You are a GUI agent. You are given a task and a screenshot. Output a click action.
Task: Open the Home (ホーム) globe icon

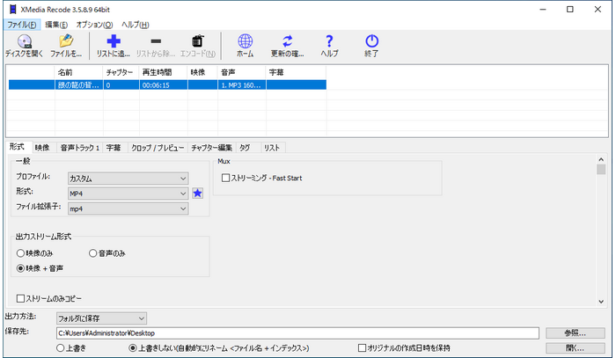(246, 41)
